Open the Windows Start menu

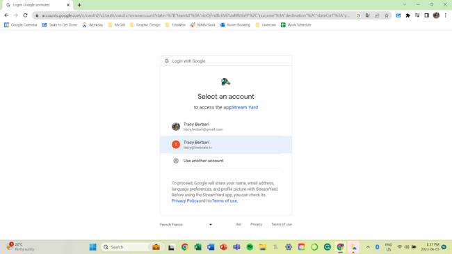[x=92, y=247]
